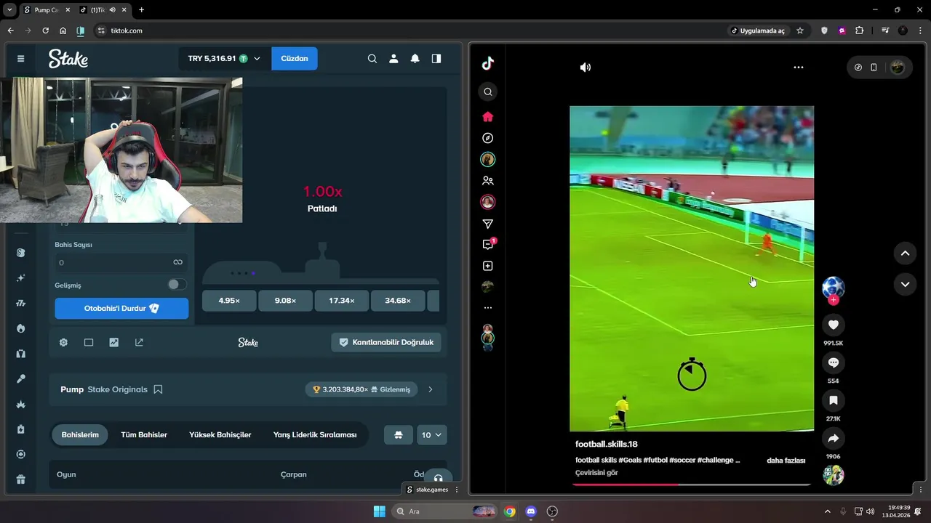Open TikTok messages paper plane
The height and width of the screenshot is (523, 931).
[488, 224]
